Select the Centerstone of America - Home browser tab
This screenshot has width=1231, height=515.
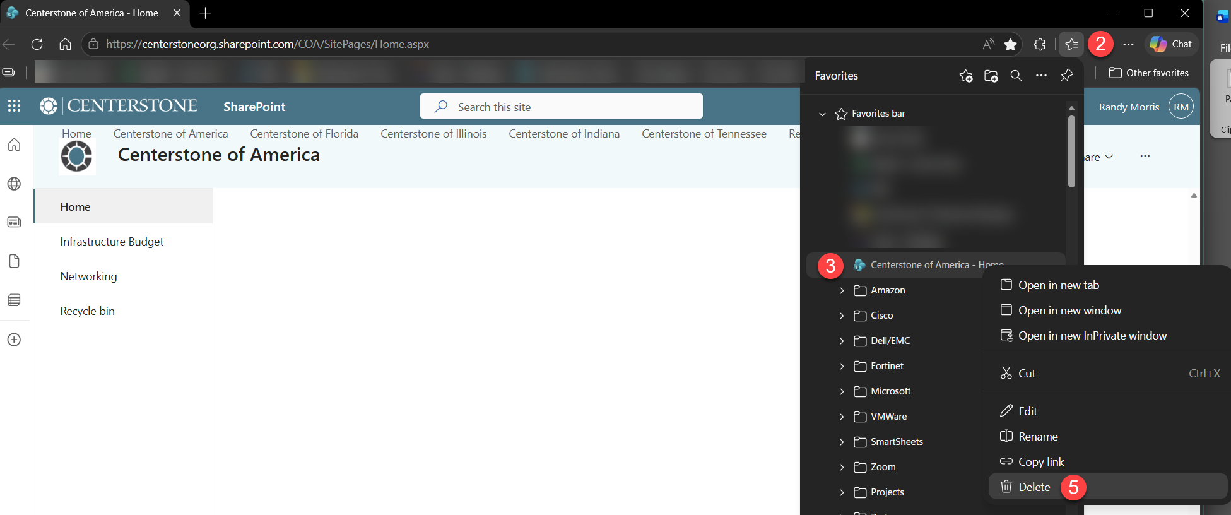[95, 13]
